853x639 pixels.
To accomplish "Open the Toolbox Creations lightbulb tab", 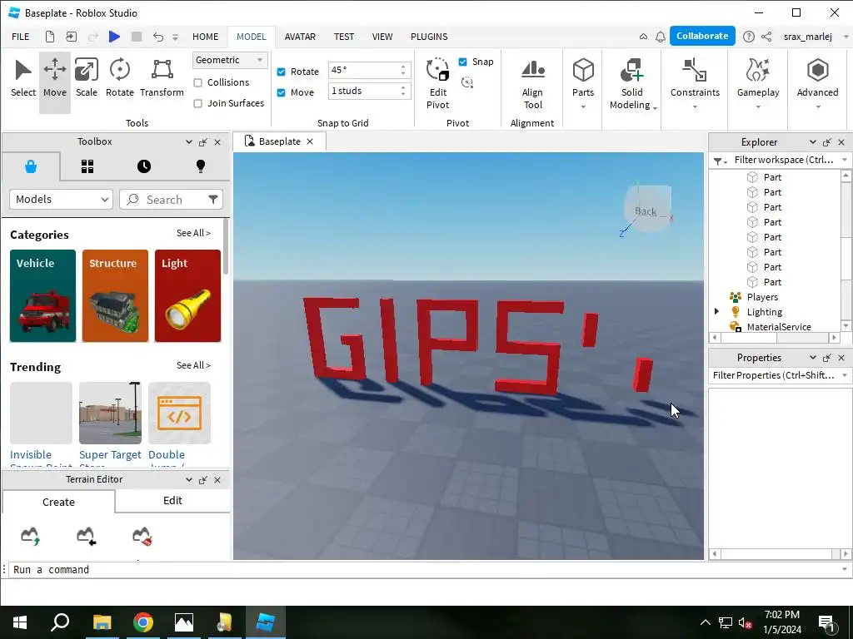I will tap(200, 166).
